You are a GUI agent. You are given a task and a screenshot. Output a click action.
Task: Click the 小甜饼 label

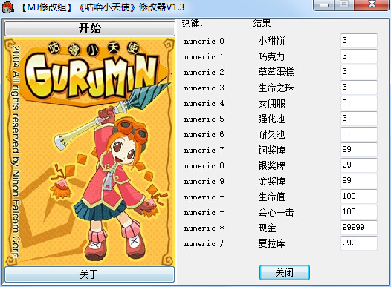pyautogui.click(x=271, y=41)
